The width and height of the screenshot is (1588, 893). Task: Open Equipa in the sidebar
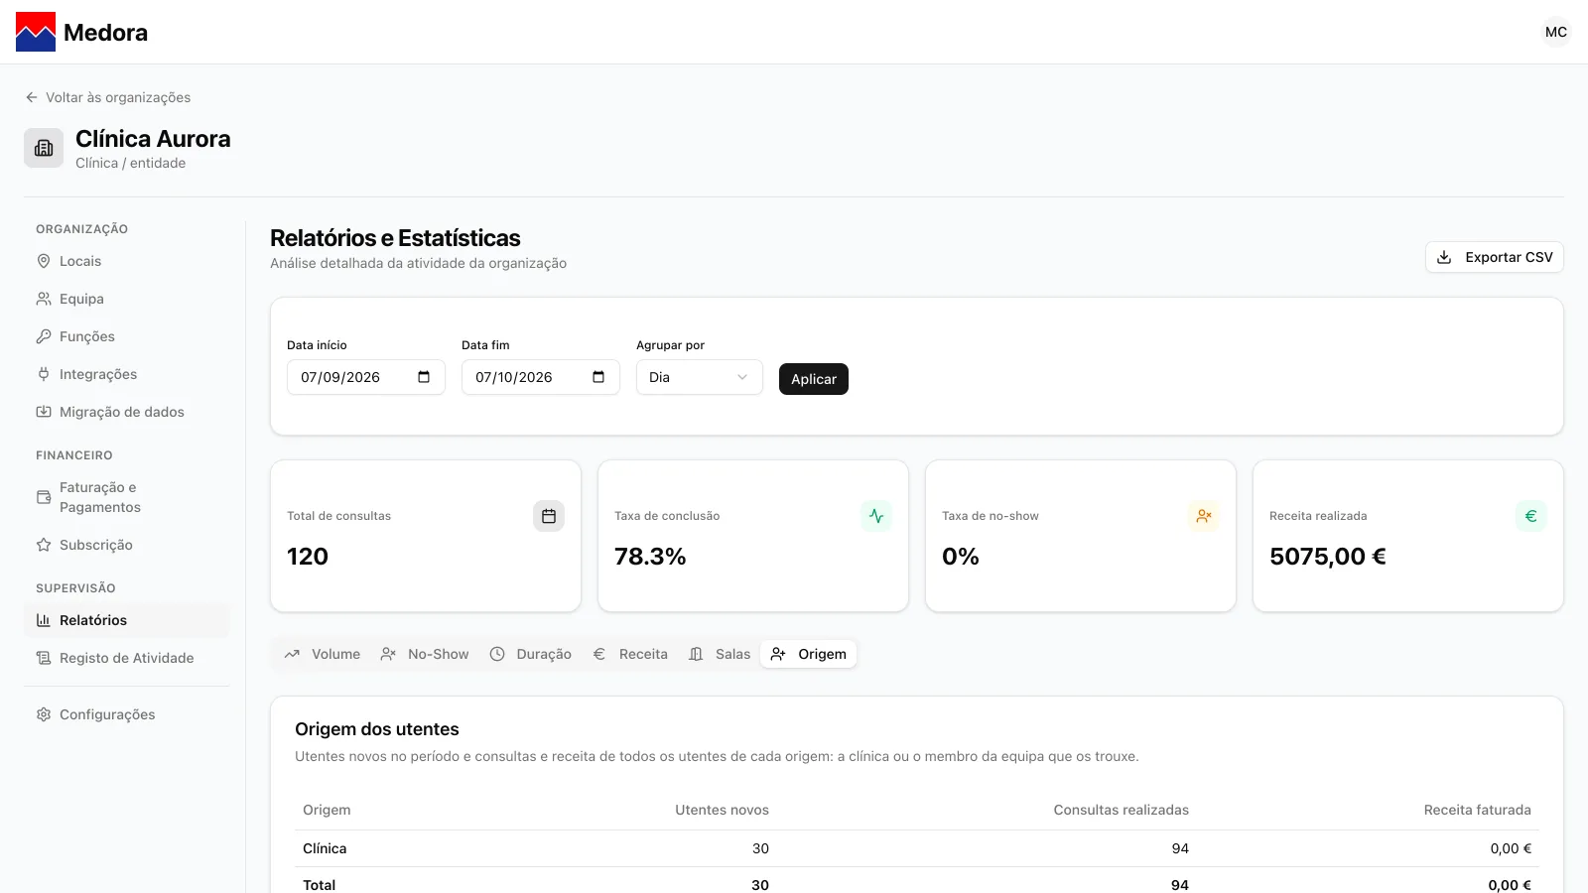pos(127,299)
